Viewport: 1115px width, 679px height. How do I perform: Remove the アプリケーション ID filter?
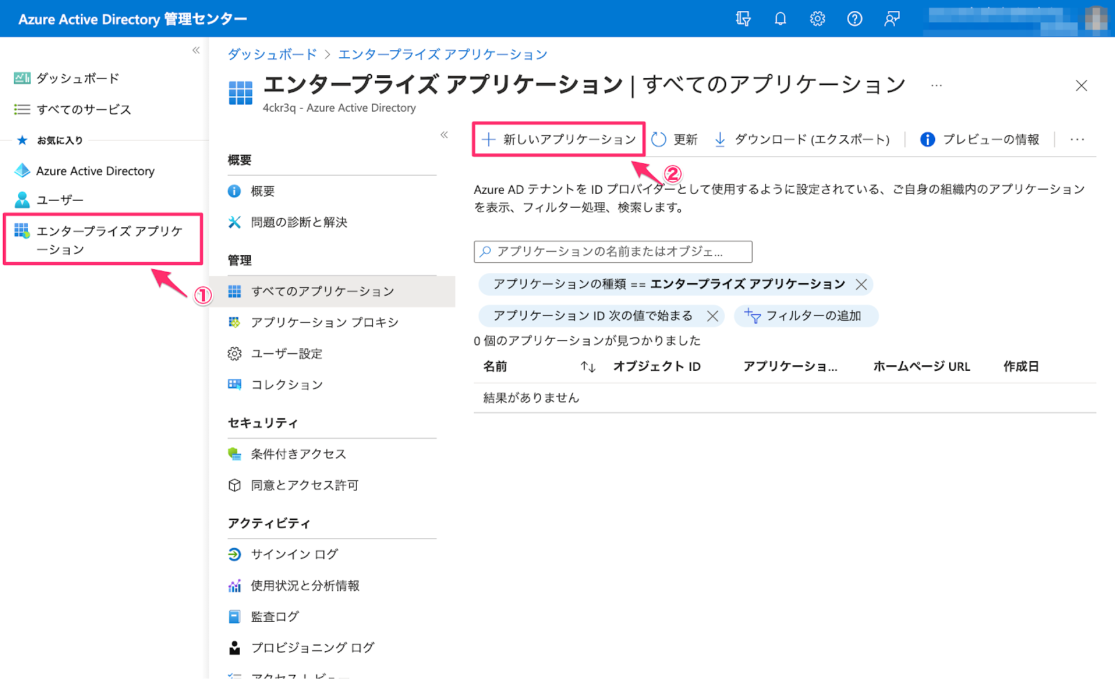(x=712, y=316)
